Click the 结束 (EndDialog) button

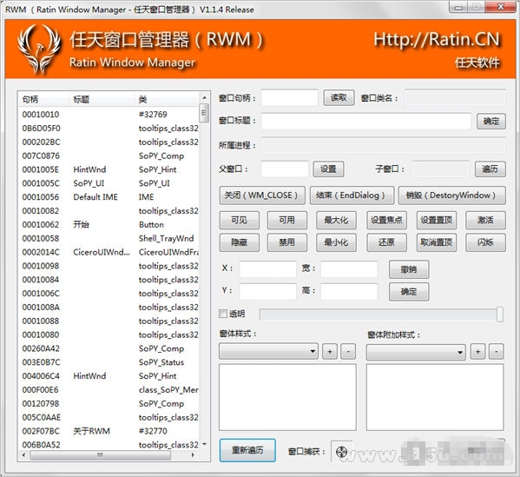352,195
